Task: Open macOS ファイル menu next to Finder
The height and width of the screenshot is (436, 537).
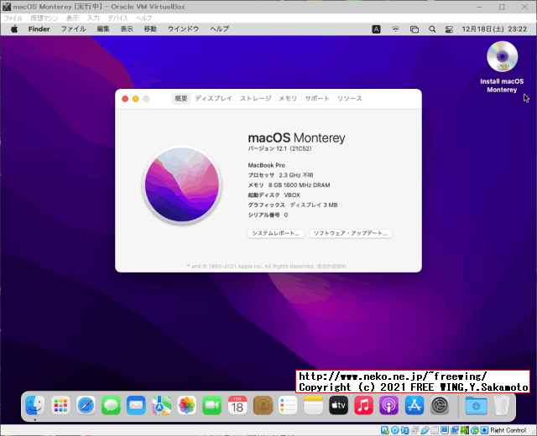Action: [73, 29]
